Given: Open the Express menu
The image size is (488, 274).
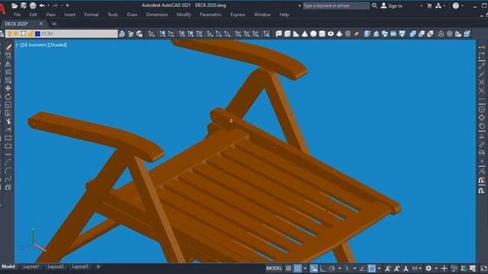Looking at the screenshot, I should [237, 14].
